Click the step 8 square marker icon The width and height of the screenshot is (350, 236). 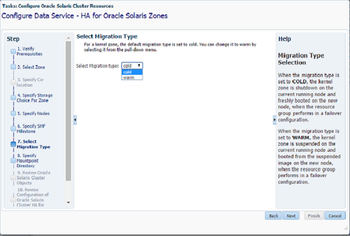(x=13, y=161)
